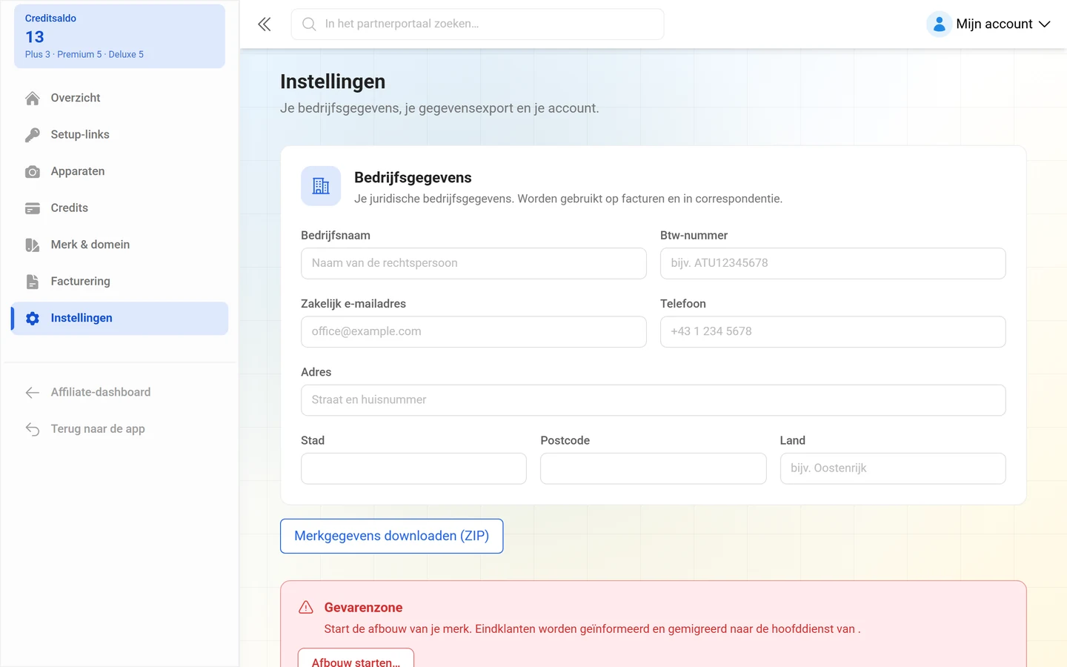The image size is (1067, 667).
Task: Click the Stad input field
Action: point(413,468)
